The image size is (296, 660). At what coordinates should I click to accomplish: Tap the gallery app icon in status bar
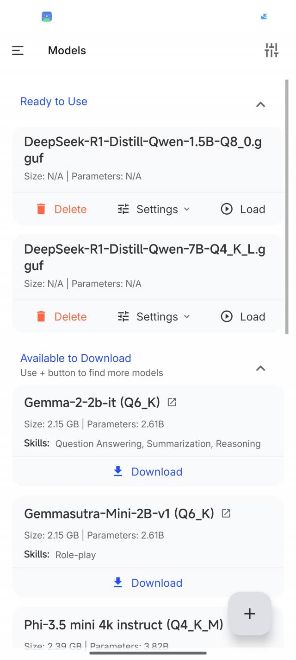47,17
